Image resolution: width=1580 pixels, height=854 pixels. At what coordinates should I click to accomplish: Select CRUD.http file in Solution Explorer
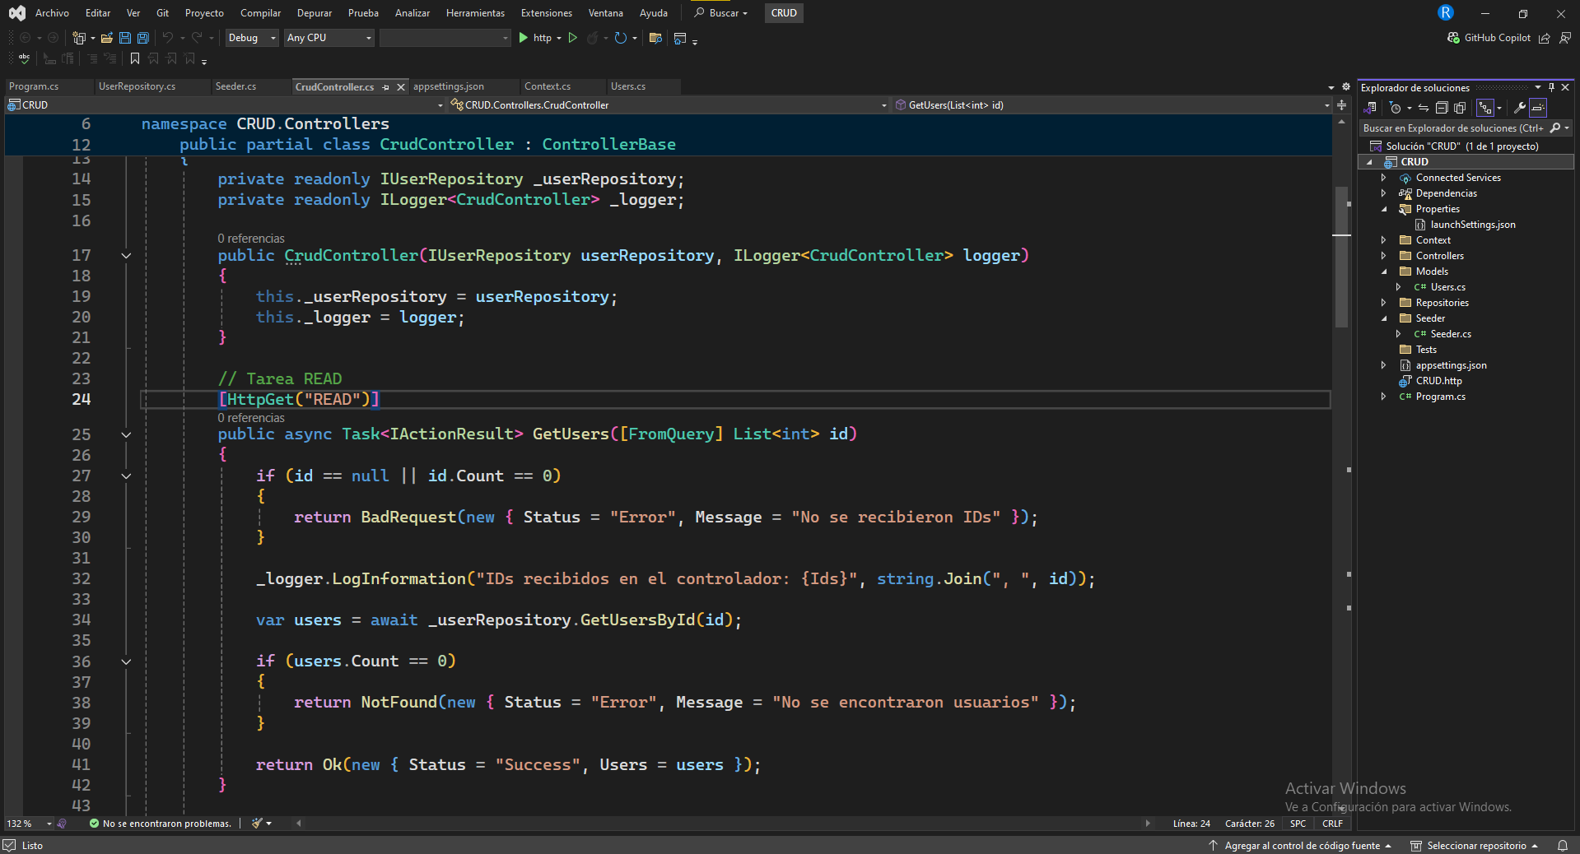1438,381
